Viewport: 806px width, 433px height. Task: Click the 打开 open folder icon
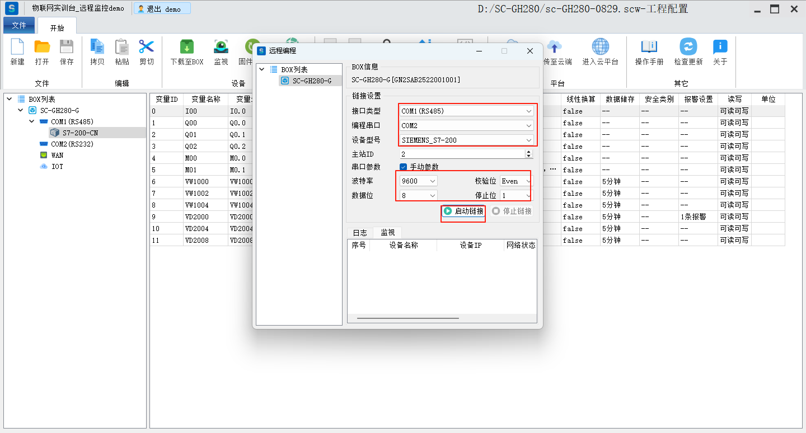pos(42,47)
